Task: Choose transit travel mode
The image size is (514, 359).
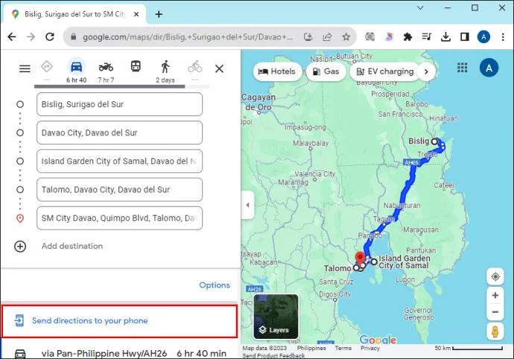Action: click(x=136, y=66)
